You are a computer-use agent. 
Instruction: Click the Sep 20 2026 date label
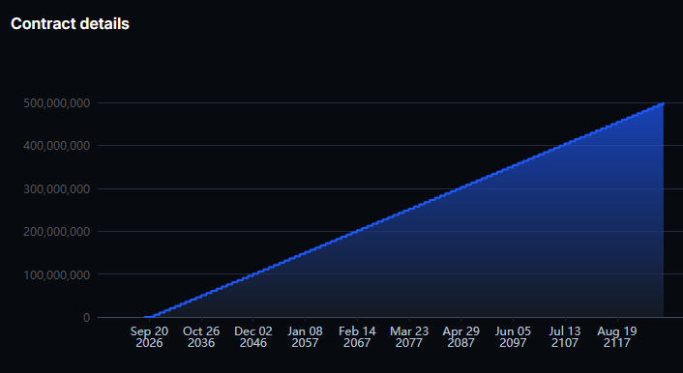[x=149, y=337]
